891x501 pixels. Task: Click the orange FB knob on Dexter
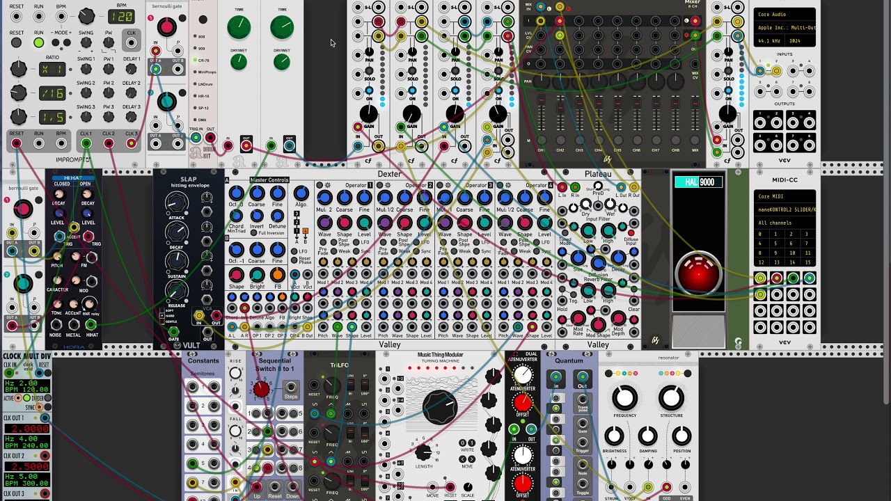pyautogui.click(x=277, y=274)
